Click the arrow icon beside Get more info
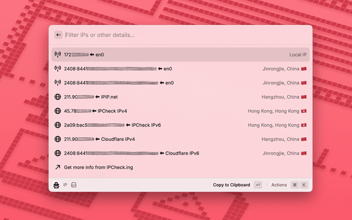The height and width of the screenshot is (220, 352). [58, 167]
